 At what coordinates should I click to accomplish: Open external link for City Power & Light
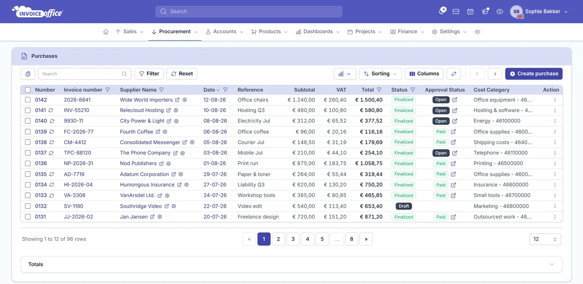pos(169,121)
